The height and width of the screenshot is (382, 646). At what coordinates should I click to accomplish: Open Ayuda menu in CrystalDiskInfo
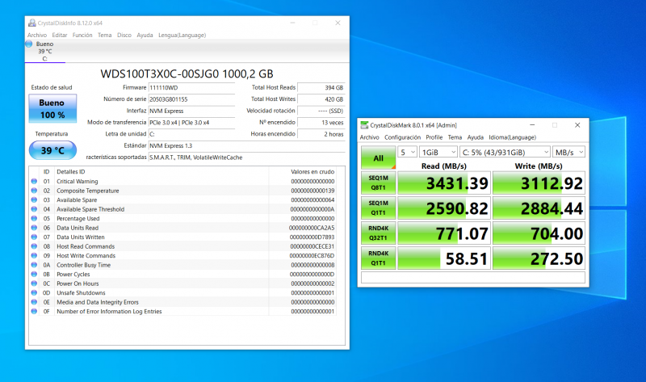click(145, 35)
